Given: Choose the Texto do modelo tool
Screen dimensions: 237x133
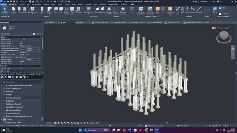Looking at the screenshot, I should (109, 11).
